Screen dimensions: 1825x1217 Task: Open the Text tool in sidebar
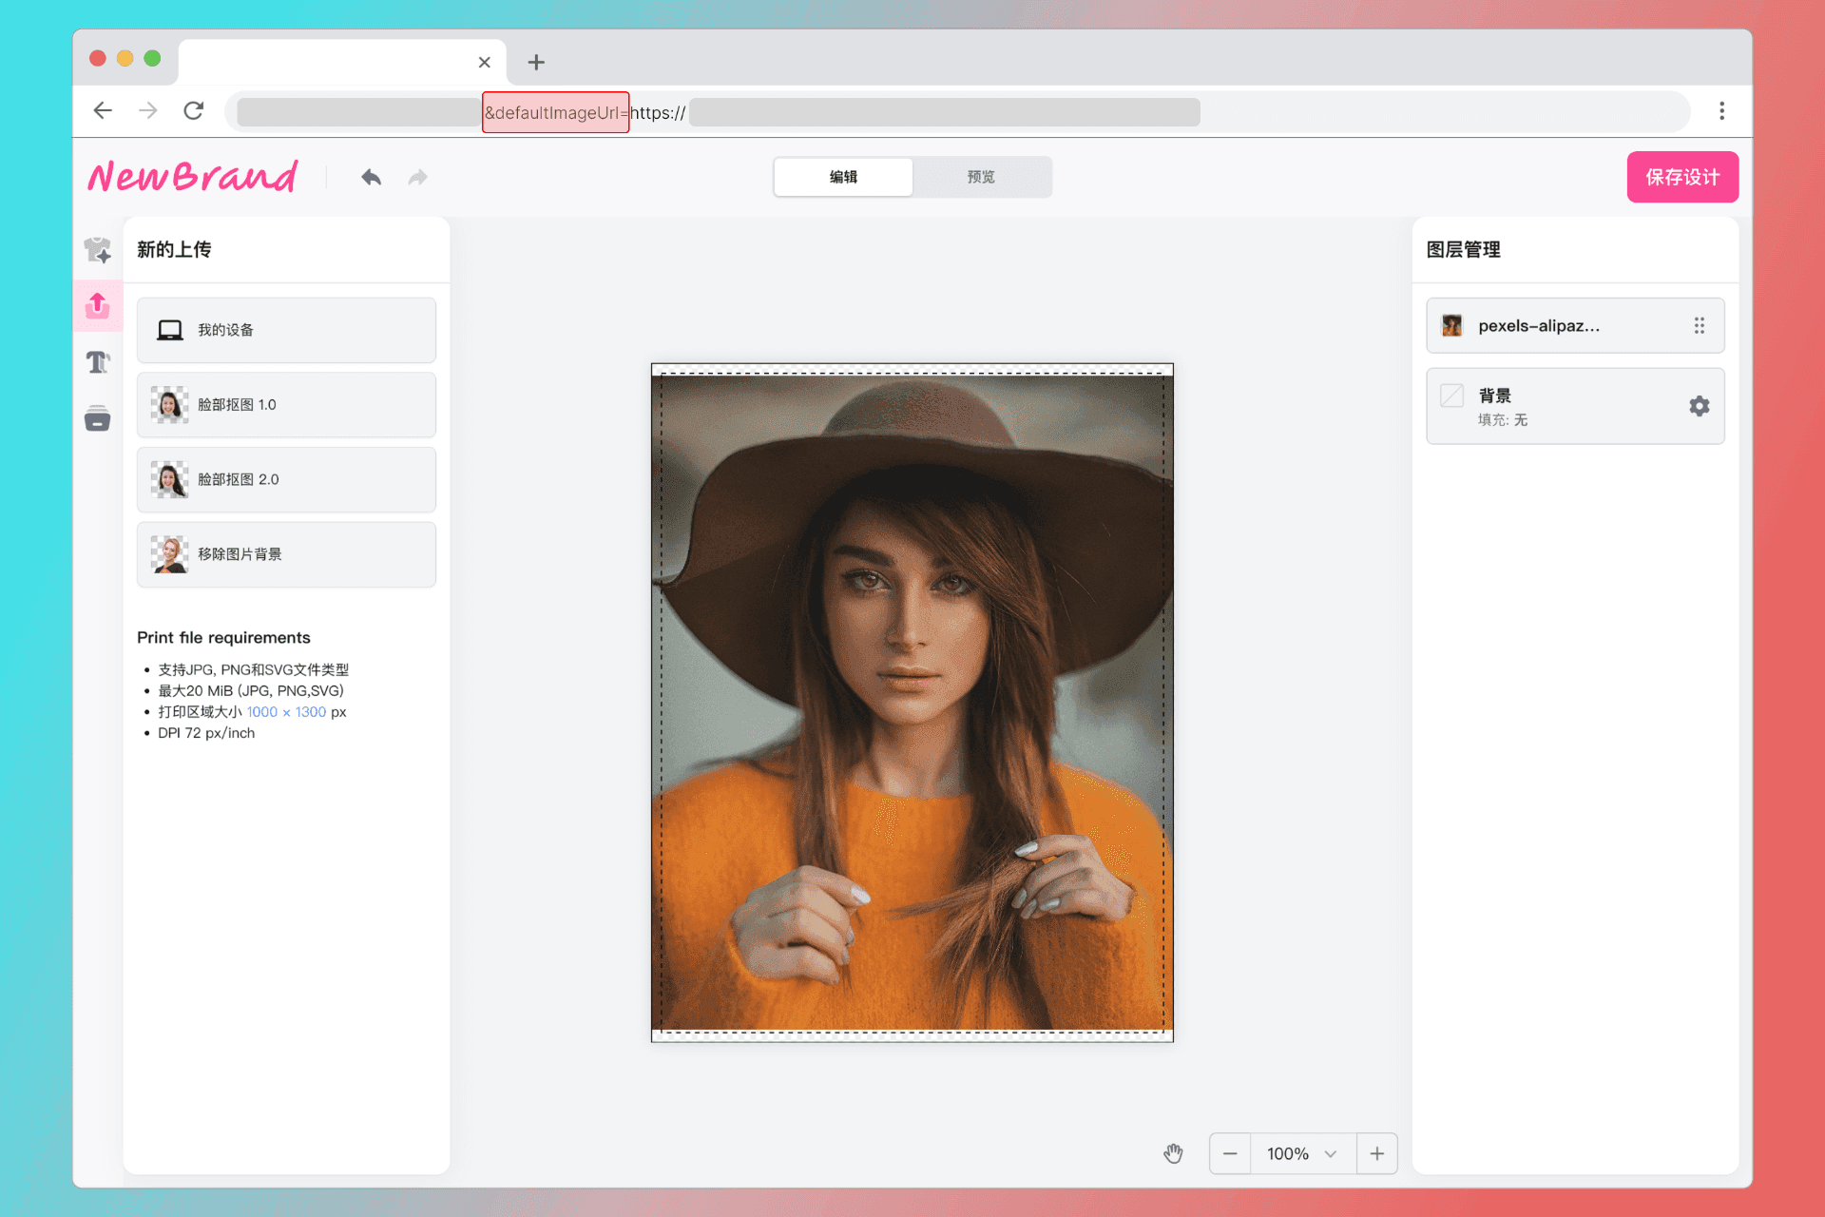point(97,362)
